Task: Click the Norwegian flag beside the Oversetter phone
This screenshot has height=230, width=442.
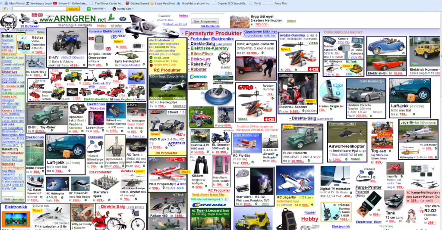Action: (x=91, y=38)
